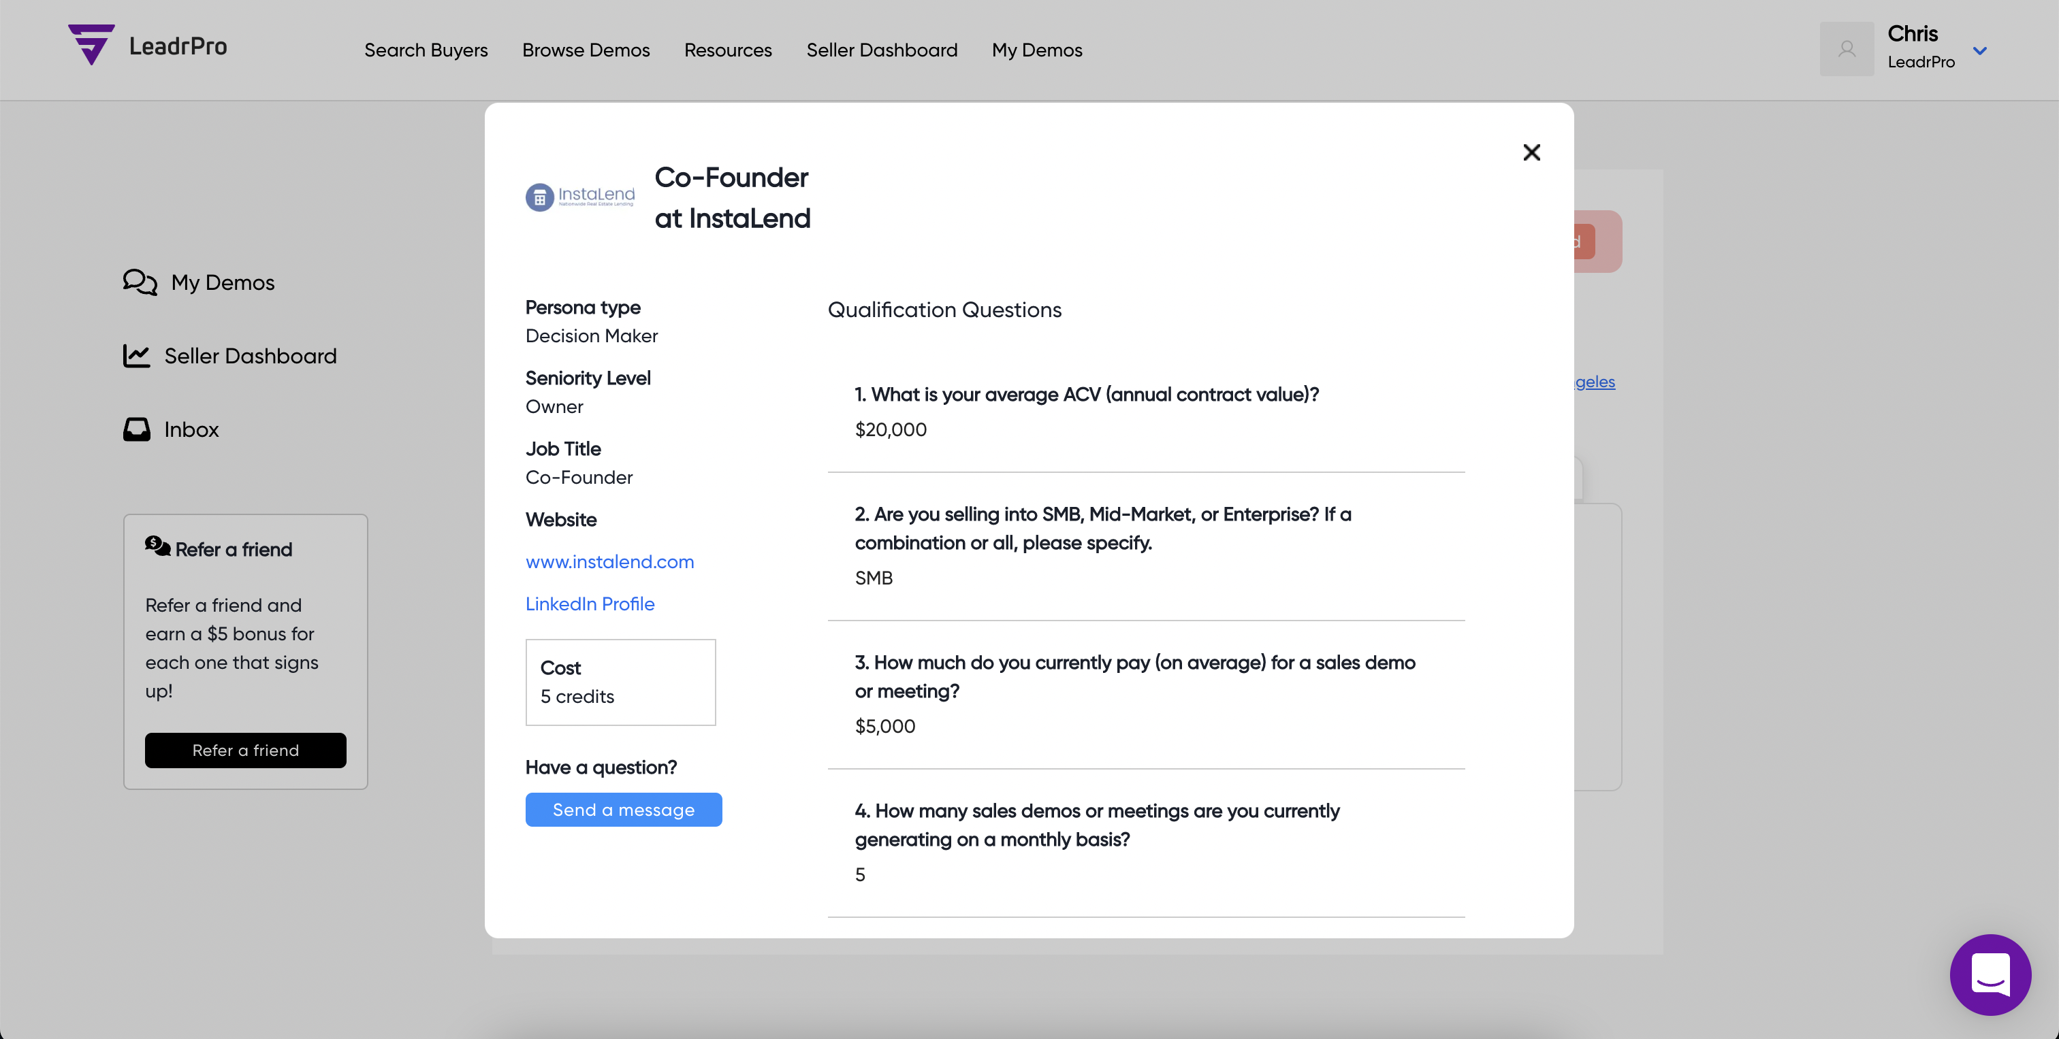Image resolution: width=2059 pixels, height=1039 pixels.
Task: Expand the Chris account dropdown chevron
Action: (x=1979, y=51)
